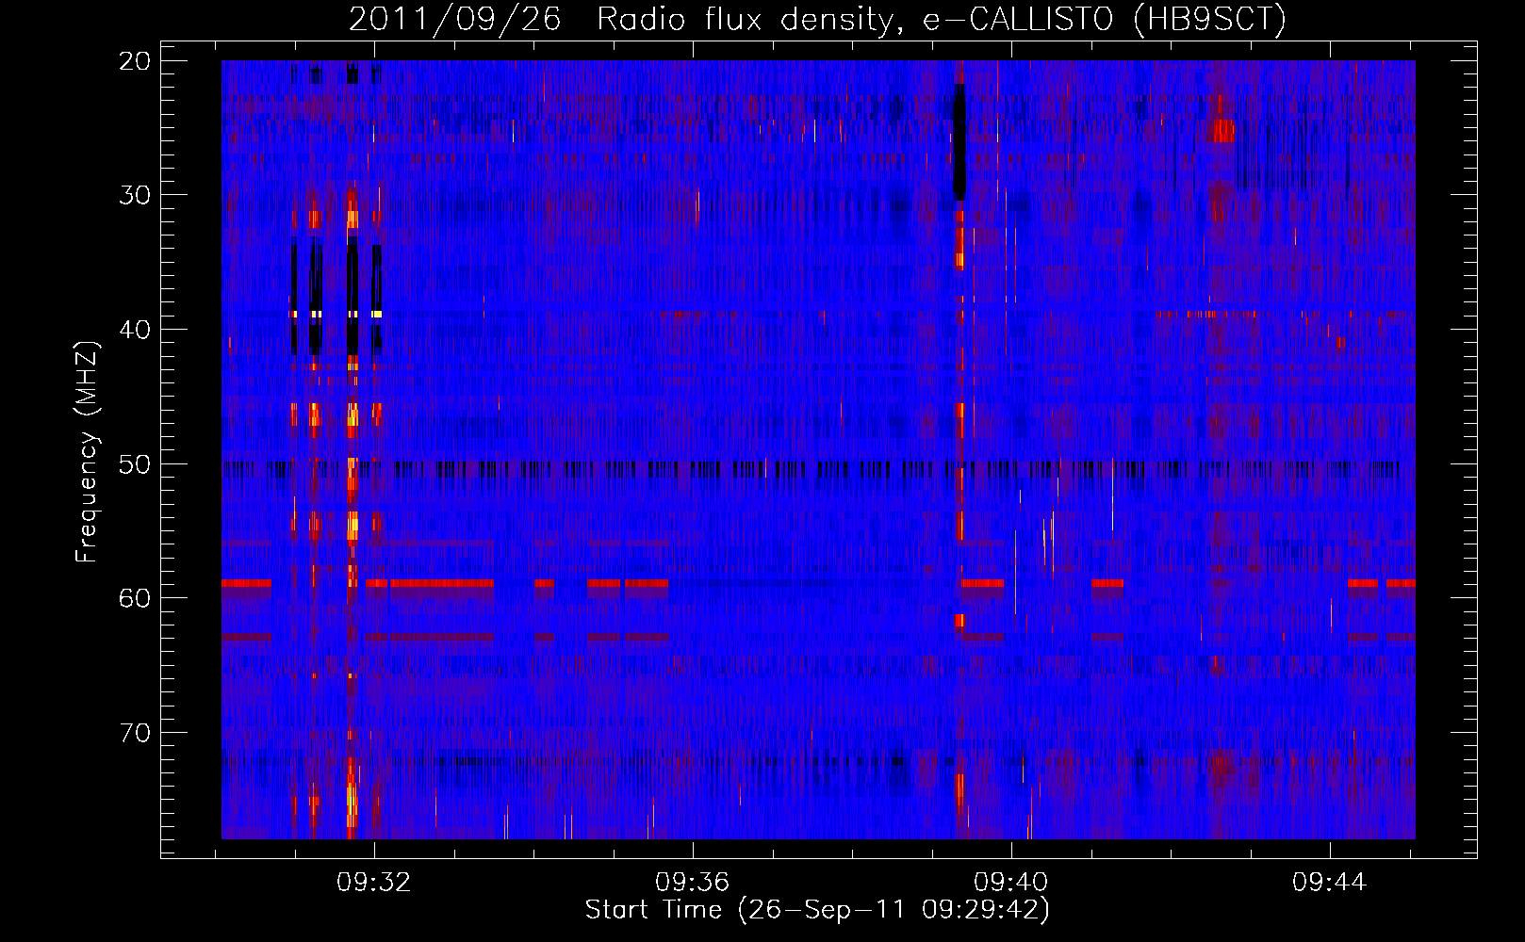This screenshot has height=942, width=1525.
Task: Click the 09:36 time tick label
Action: pyautogui.click(x=693, y=883)
